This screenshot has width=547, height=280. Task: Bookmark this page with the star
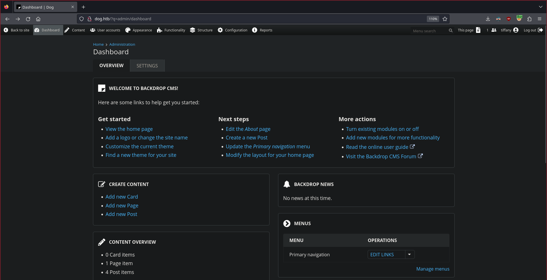click(x=445, y=19)
